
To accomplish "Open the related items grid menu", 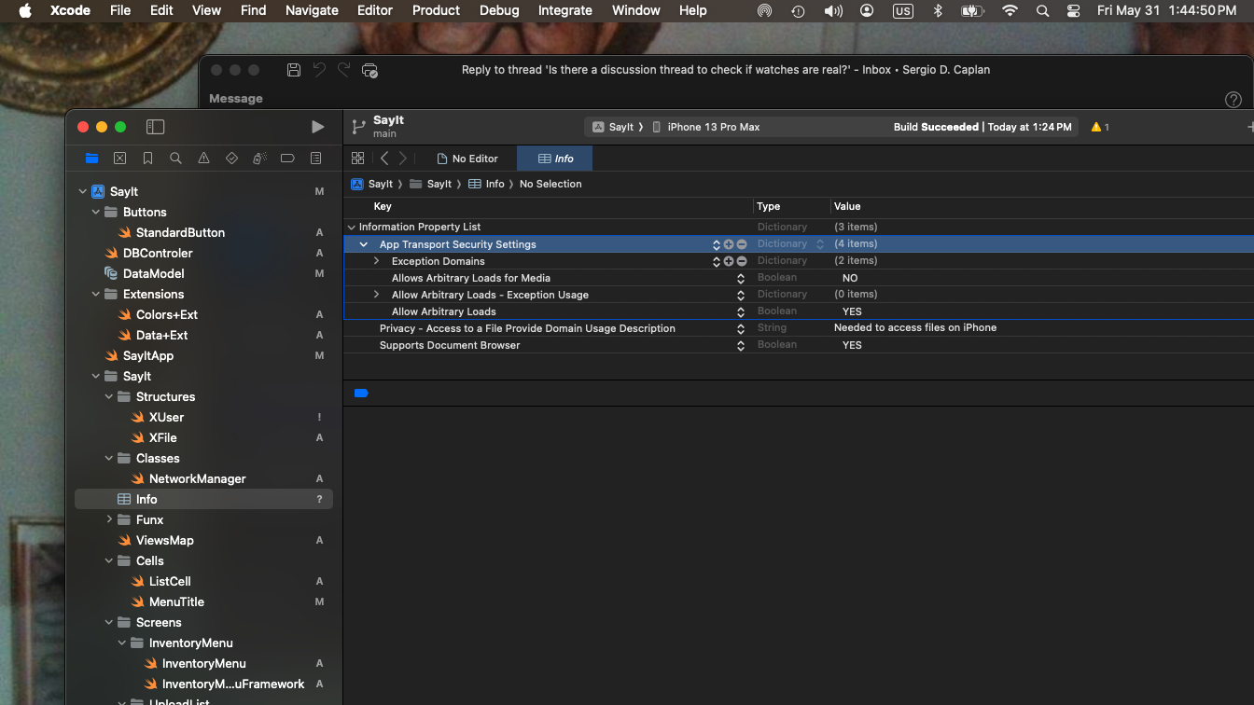I will [x=357, y=159].
